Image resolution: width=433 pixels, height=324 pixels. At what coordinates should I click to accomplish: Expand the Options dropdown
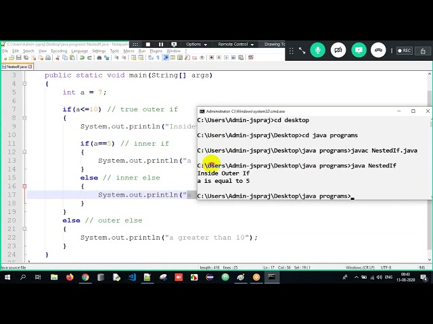pyautogui.click(x=196, y=45)
